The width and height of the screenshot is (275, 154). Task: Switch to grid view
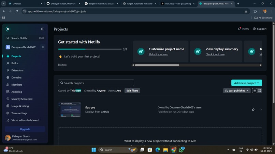(260, 90)
